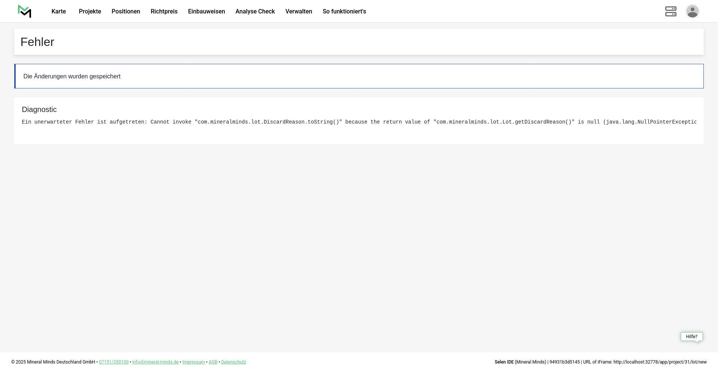
Task: Switch to Analyse Check
Action: (255, 12)
